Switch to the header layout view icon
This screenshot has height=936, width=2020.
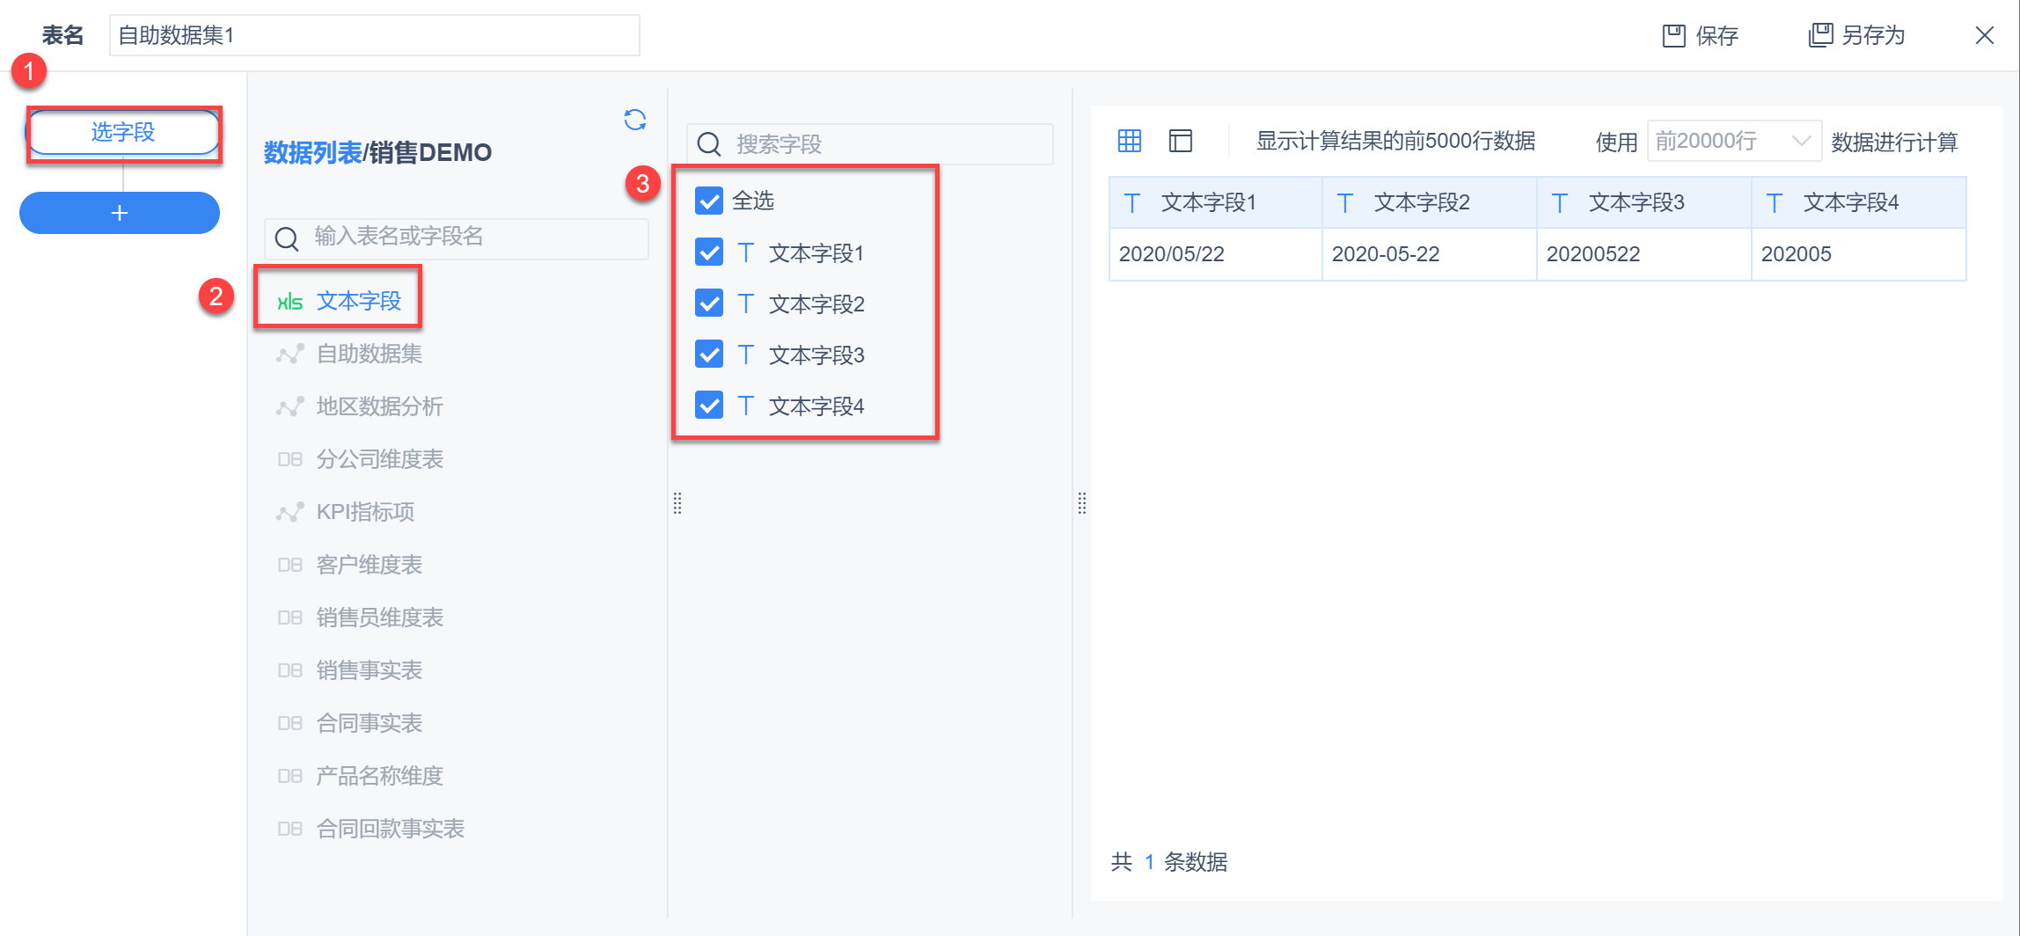click(x=1180, y=141)
